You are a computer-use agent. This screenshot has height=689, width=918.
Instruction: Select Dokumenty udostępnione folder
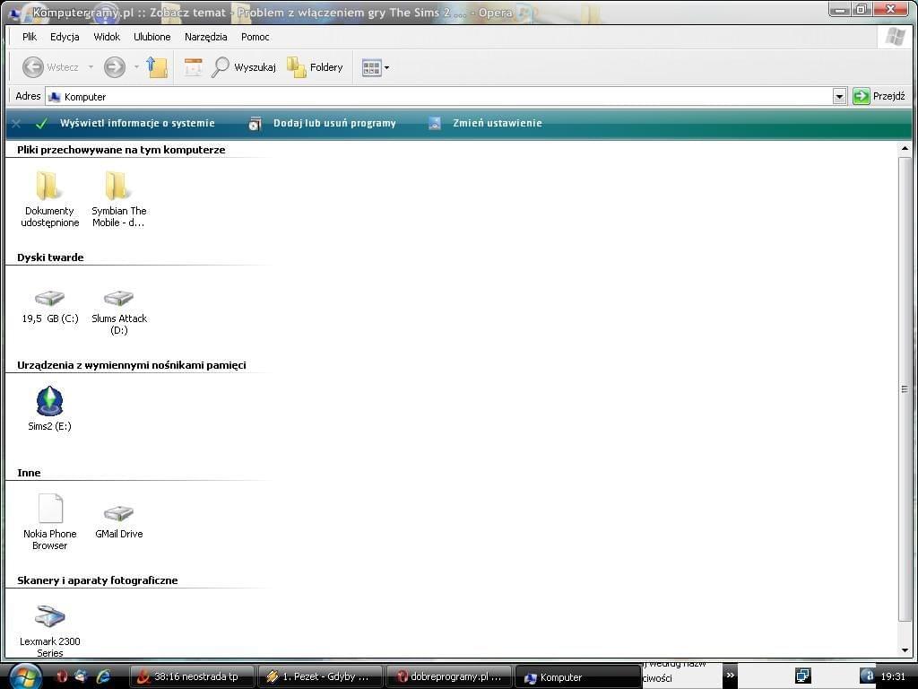[x=50, y=199]
